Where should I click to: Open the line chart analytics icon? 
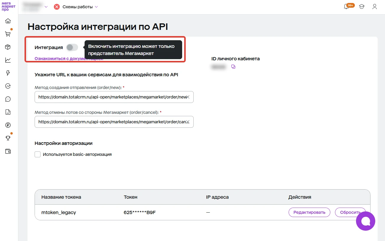coord(8,60)
